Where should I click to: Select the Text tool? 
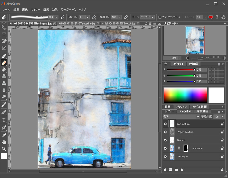4,120
